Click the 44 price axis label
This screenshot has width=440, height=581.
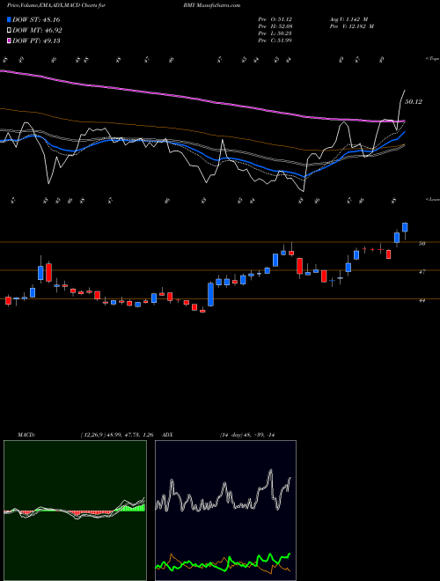click(422, 301)
